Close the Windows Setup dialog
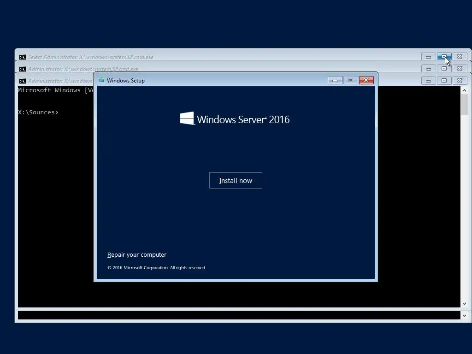This screenshot has width=472, height=354. point(366,80)
